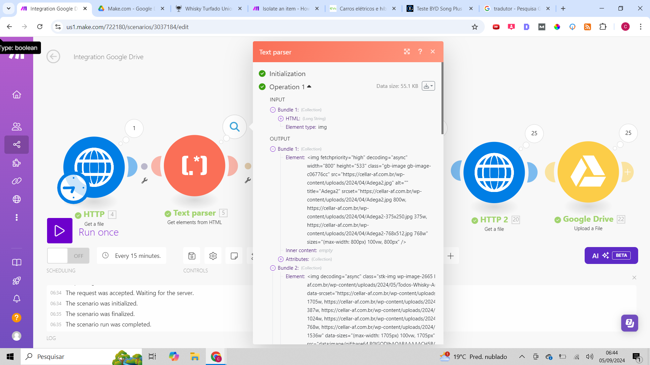
Task: Open the scenario settings gear icon
Action: click(x=213, y=256)
